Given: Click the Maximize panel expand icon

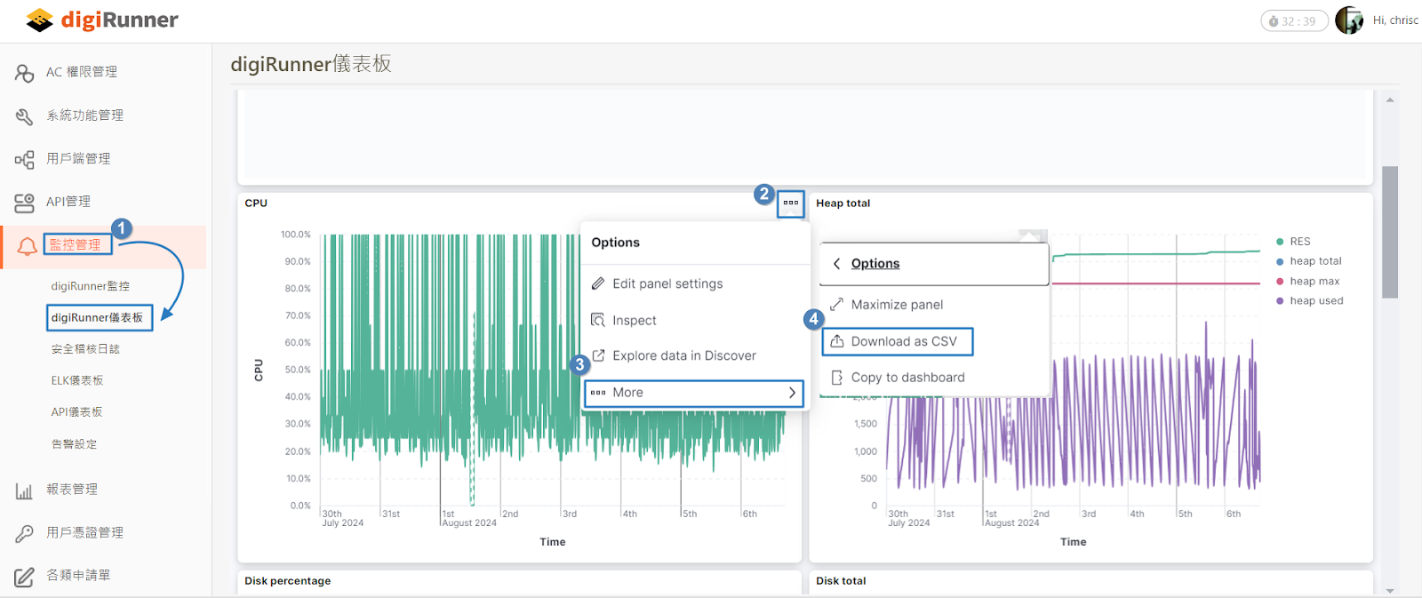Looking at the screenshot, I should coord(836,305).
